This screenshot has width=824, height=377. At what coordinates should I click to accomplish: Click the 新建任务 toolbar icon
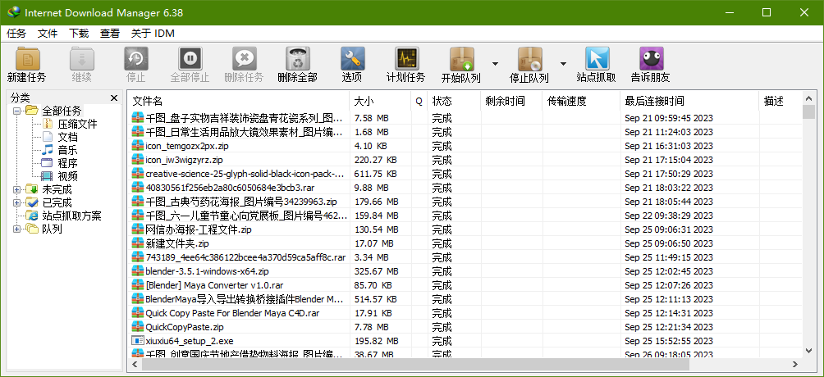pos(27,59)
